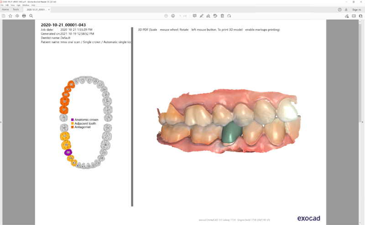The height and width of the screenshot is (225, 365).
Task: Select the highlight pen tool
Action: pos(202,16)
